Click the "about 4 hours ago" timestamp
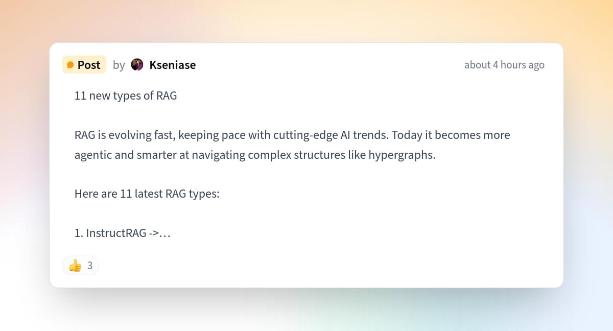 click(504, 65)
